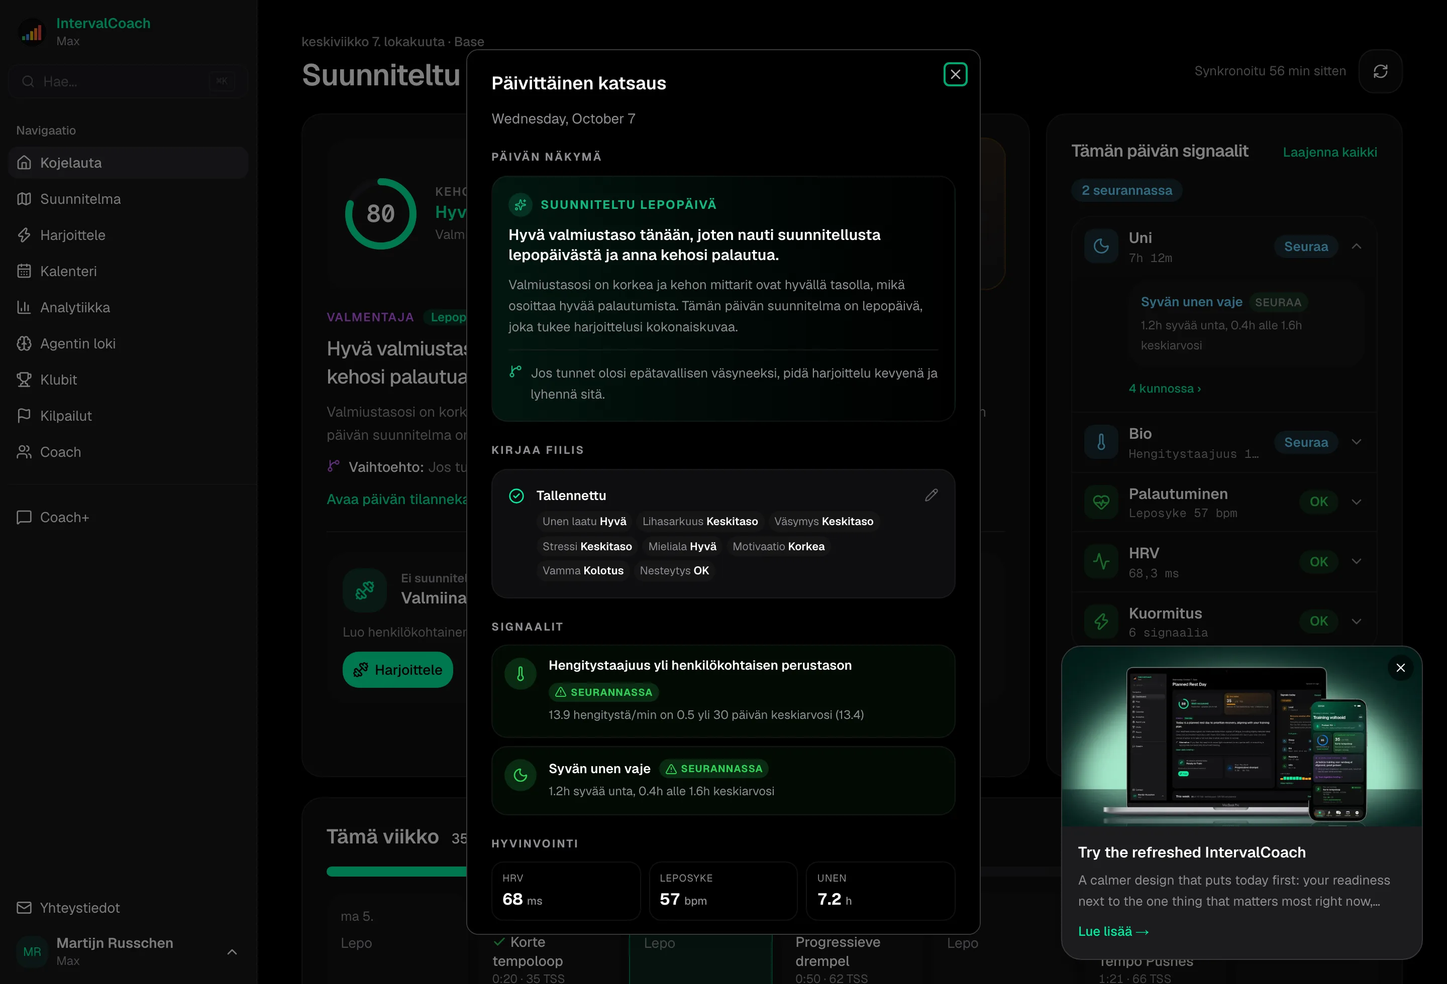Click the readiness score 80 ring
The image size is (1447, 984).
(380, 214)
